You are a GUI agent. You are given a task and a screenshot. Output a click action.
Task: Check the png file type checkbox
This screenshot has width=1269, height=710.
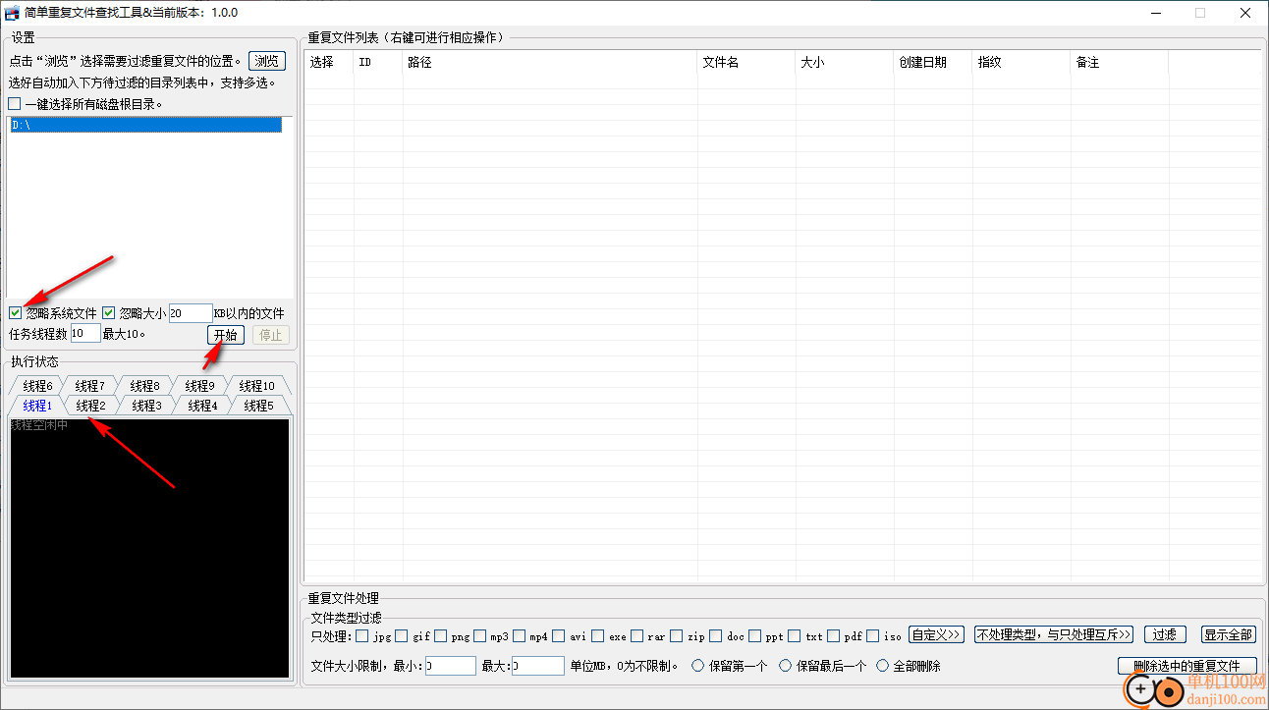pos(441,635)
